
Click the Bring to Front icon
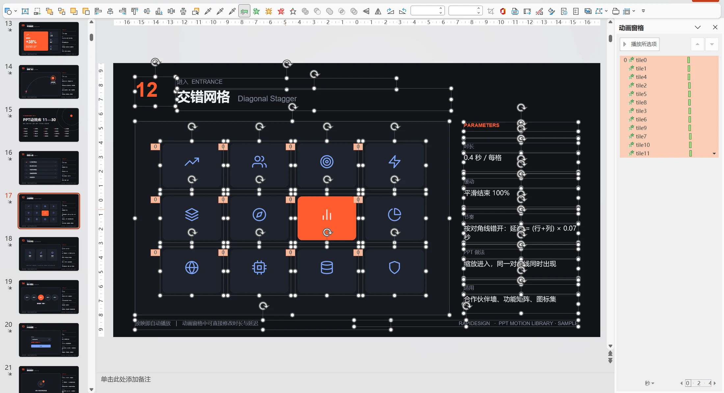point(74,12)
